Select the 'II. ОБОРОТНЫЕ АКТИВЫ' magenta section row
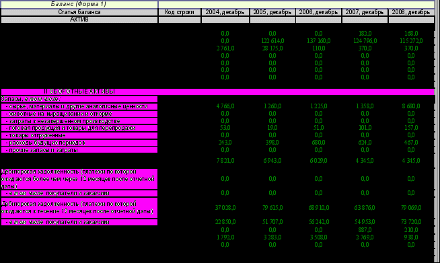The image size is (440, 263). coord(218,91)
